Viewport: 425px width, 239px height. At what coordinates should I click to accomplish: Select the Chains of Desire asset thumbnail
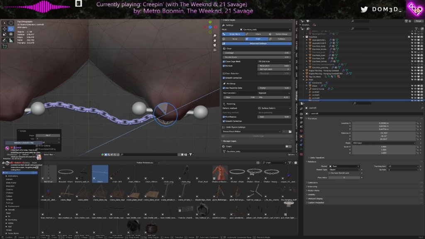coord(220,174)
